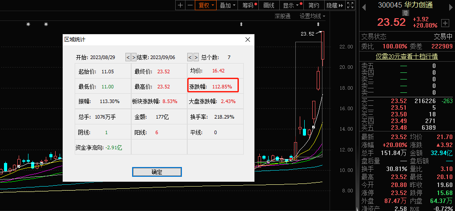The image size is (455, 211).
Task: Click the minus zoom-out chart button
Action: [x=190, y=5]
